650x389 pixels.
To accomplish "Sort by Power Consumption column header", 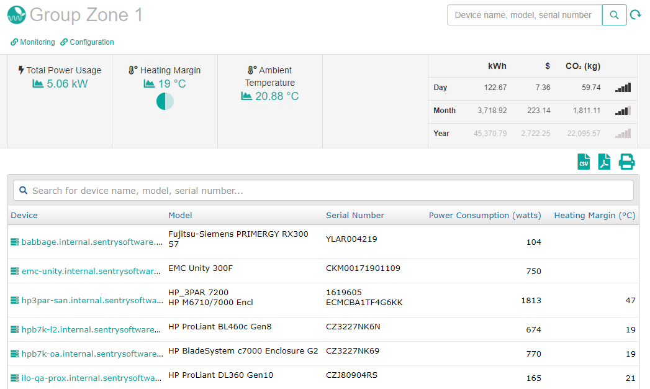I will tap(485, 215).
